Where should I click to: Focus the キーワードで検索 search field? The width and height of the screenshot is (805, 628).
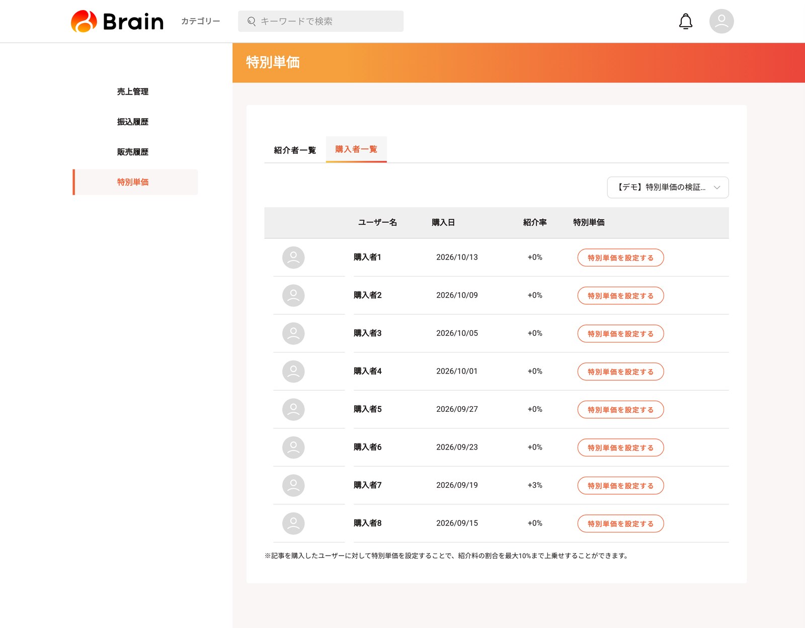pos(320,21)
